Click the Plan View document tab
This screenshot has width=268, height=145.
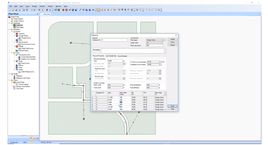[x=47, y=14]
